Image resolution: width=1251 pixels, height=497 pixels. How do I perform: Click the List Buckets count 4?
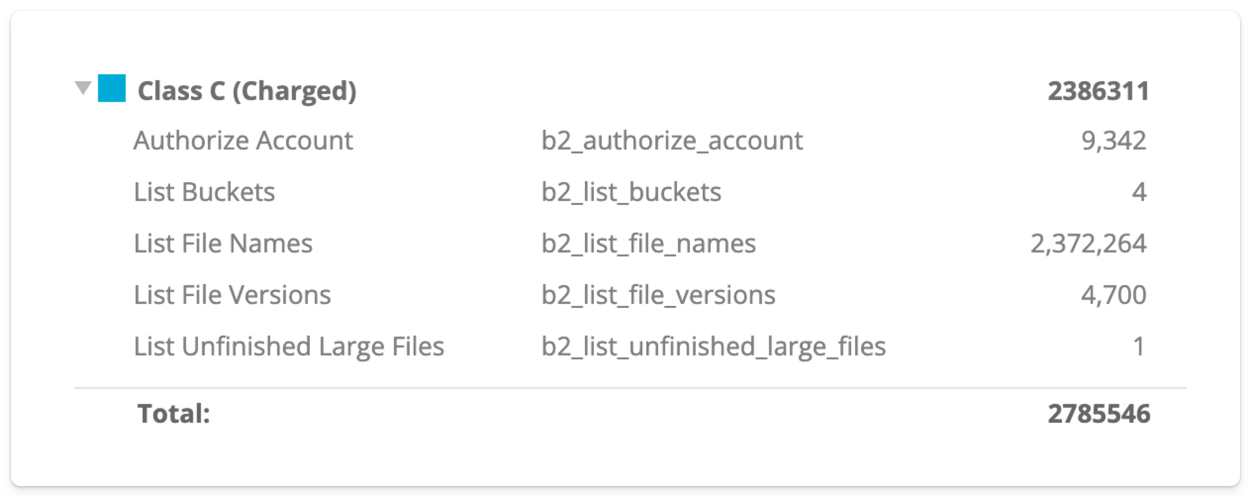tap(1139, 192)
